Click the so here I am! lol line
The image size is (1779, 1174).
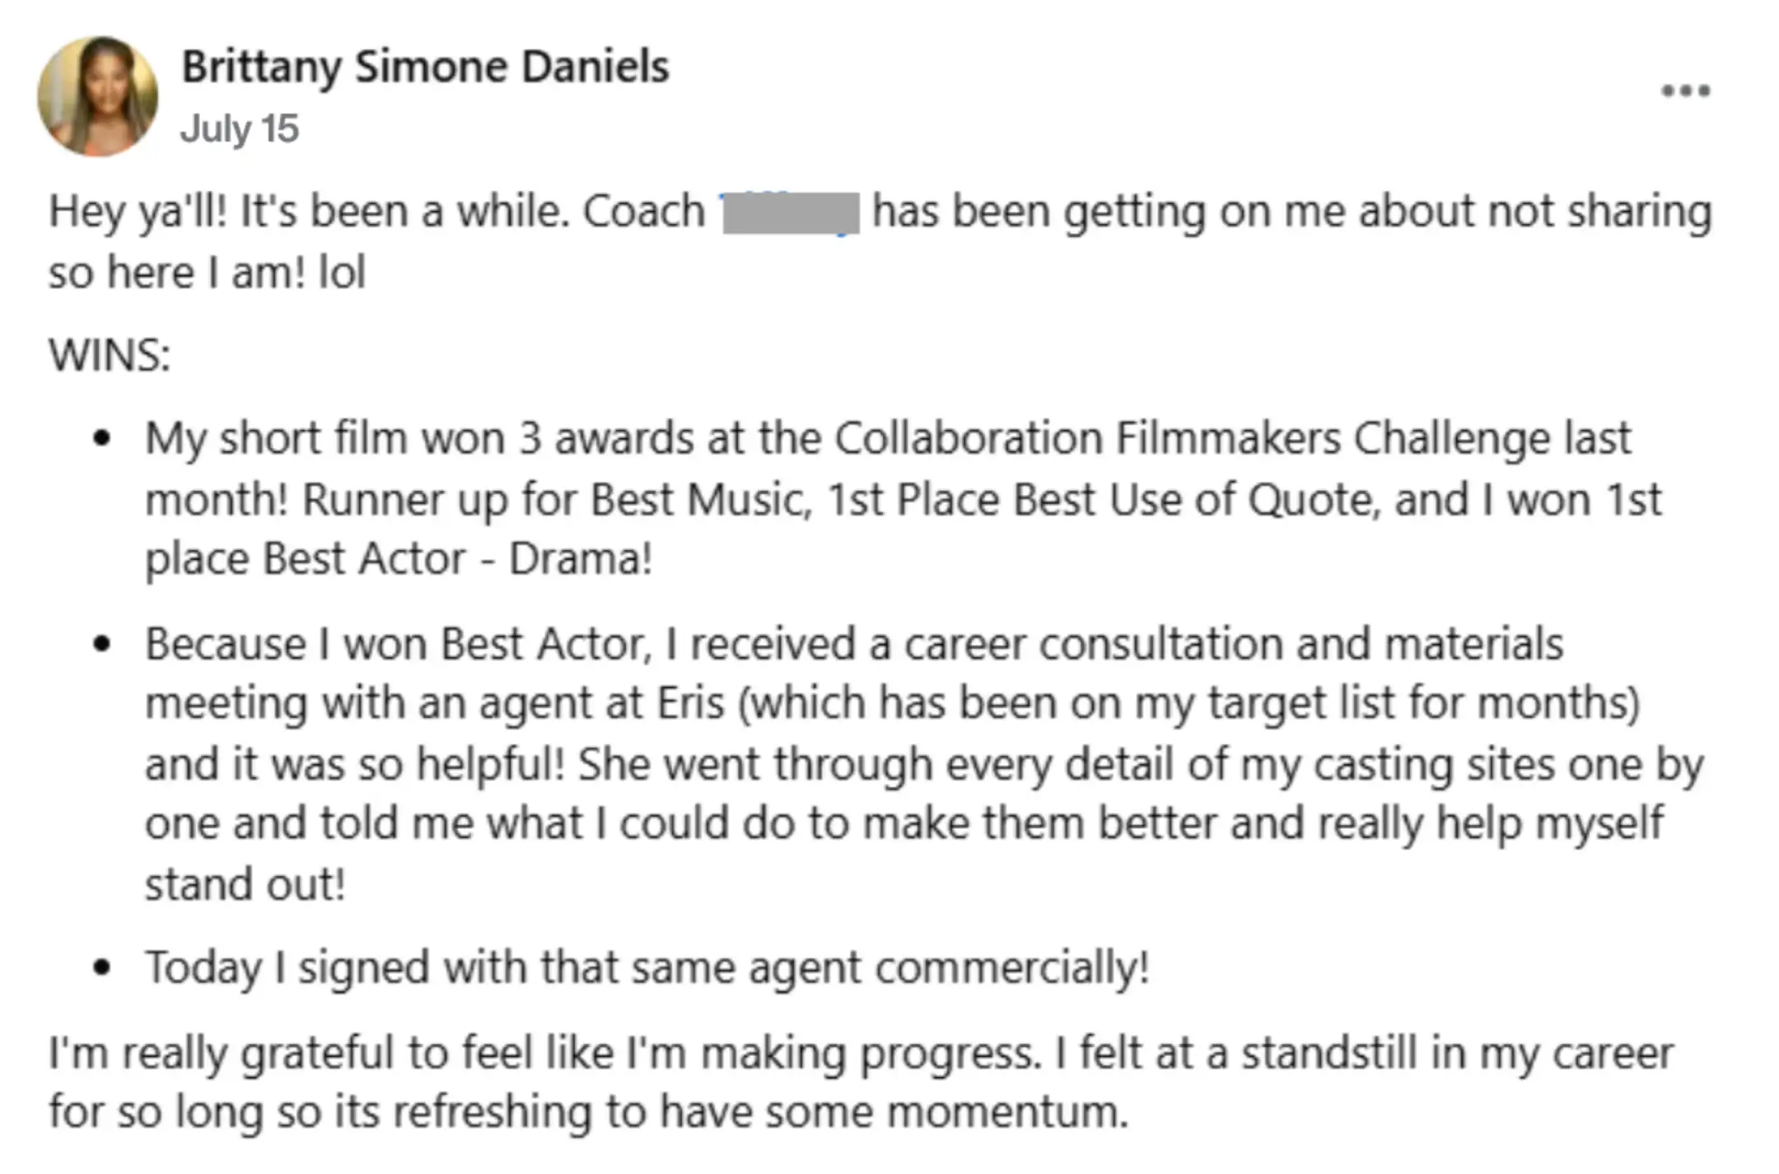(207, 273)
